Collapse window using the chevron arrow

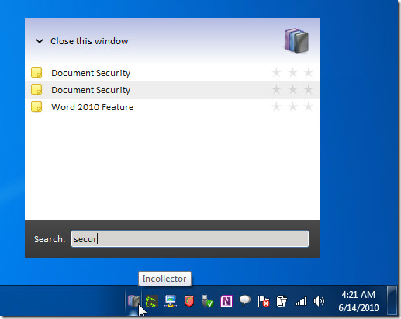click(x=40, y=41)
